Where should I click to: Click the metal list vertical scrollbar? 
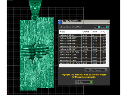click(x=108, y=38)
